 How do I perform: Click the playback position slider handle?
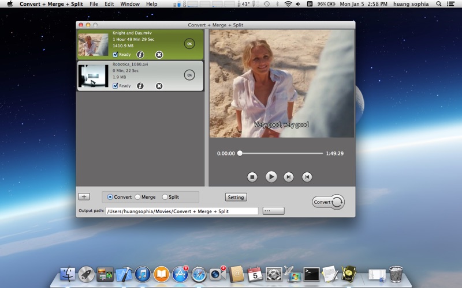[240, 153]
